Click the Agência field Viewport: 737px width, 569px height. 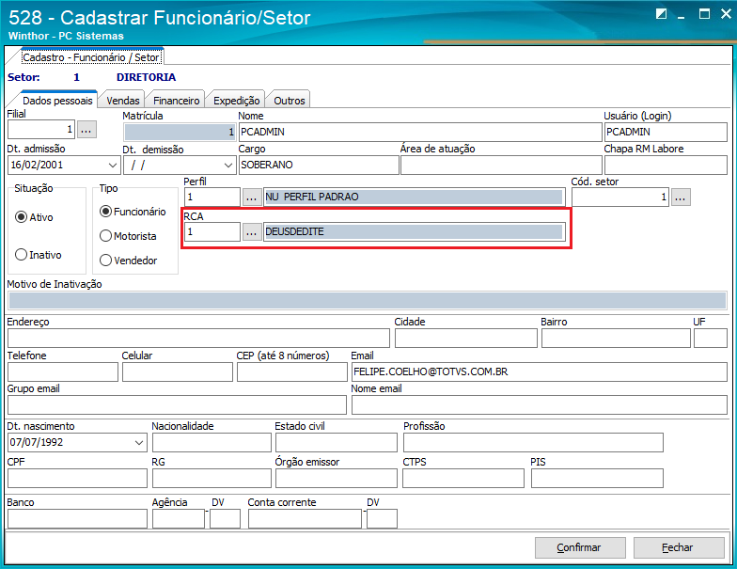point(179,519)
